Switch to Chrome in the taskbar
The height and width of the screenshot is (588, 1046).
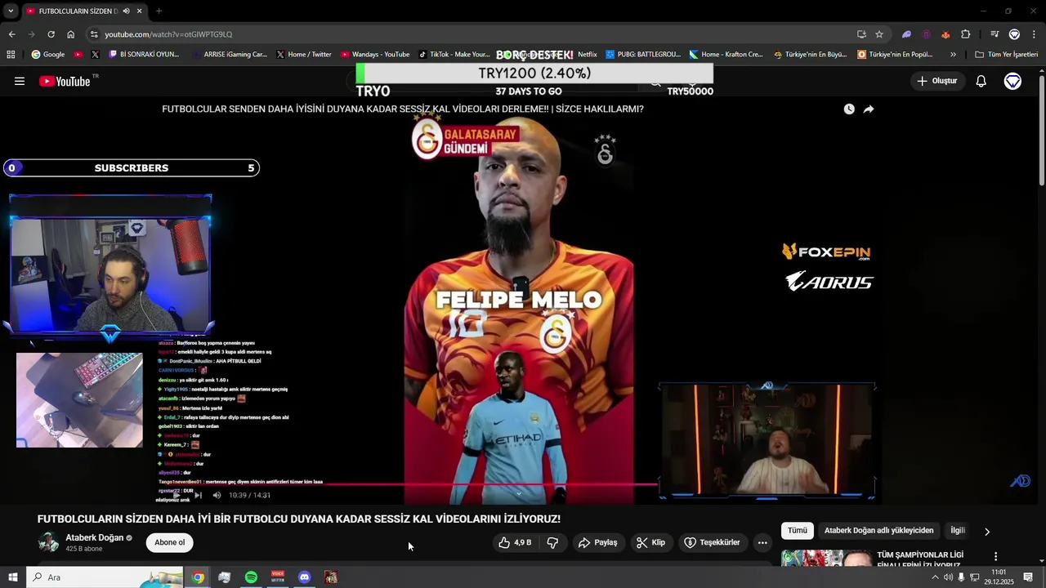pyautogui.click(x=198, y=577)
